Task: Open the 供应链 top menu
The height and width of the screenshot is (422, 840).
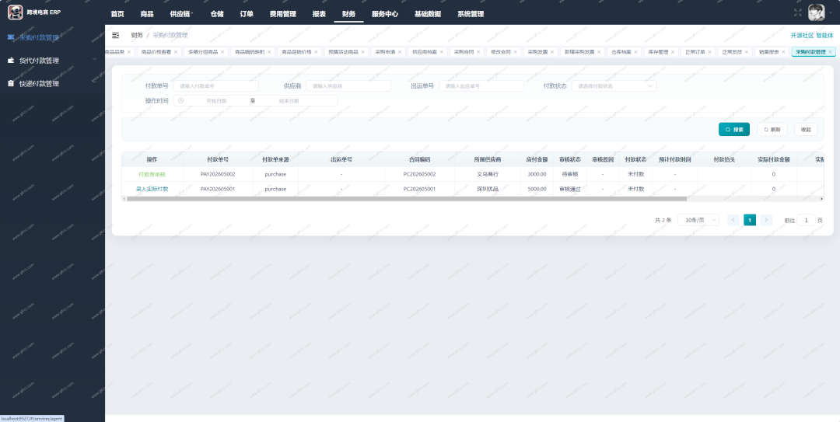Action: click(x=181, y=14)
